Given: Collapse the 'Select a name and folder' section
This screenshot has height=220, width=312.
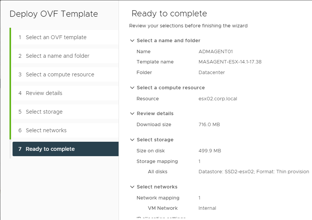Looking at the screenshot, I should tap(132, 41).
